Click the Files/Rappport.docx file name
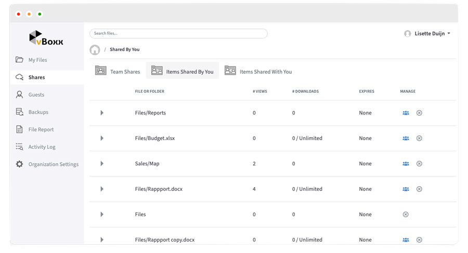This screenshot has width=468, height=253. [159, 189]
